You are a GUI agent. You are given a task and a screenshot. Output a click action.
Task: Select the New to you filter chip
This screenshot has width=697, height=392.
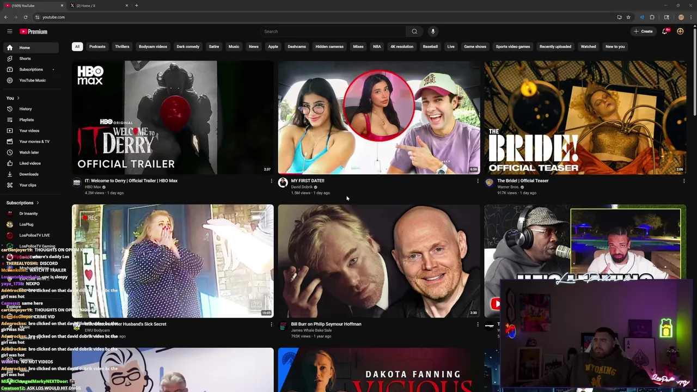[615, 46]
